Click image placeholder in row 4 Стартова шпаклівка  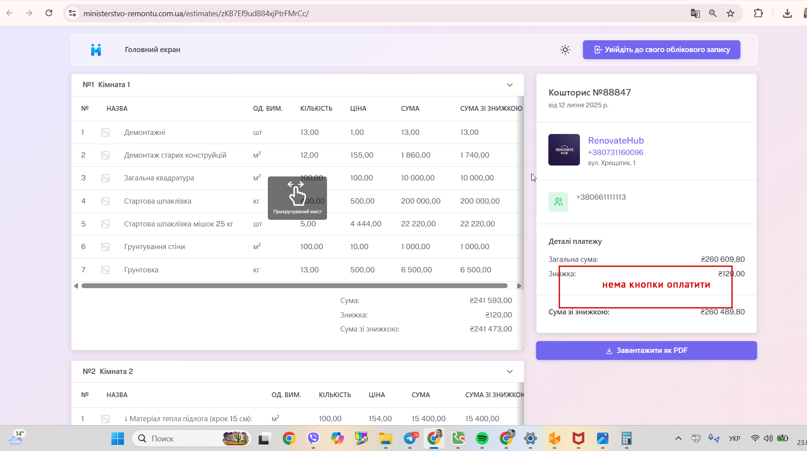pyautogui.click(x=106, y=201)
